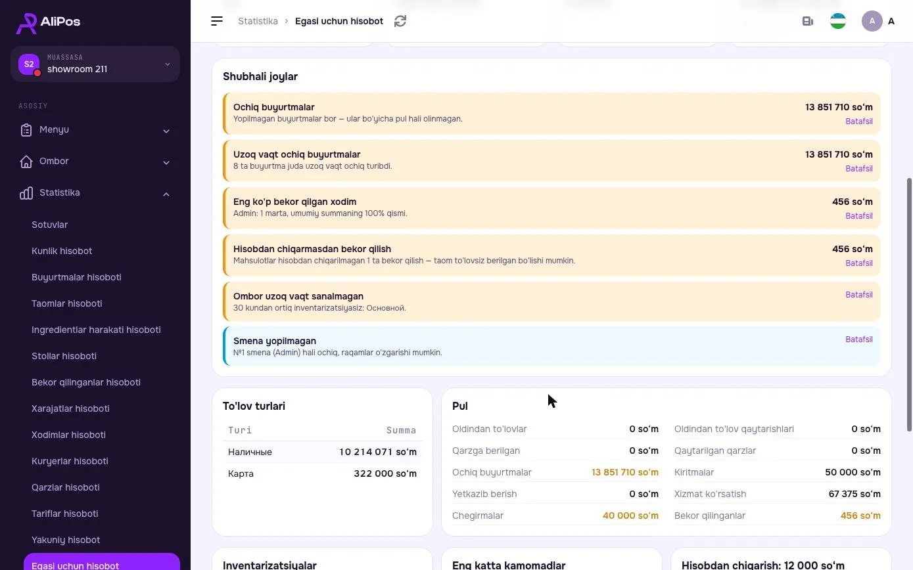This screenshot has height=570, width=913.
Task: Click the Chegirmalar 40 000 so'm value
Action: click(630, 515)
